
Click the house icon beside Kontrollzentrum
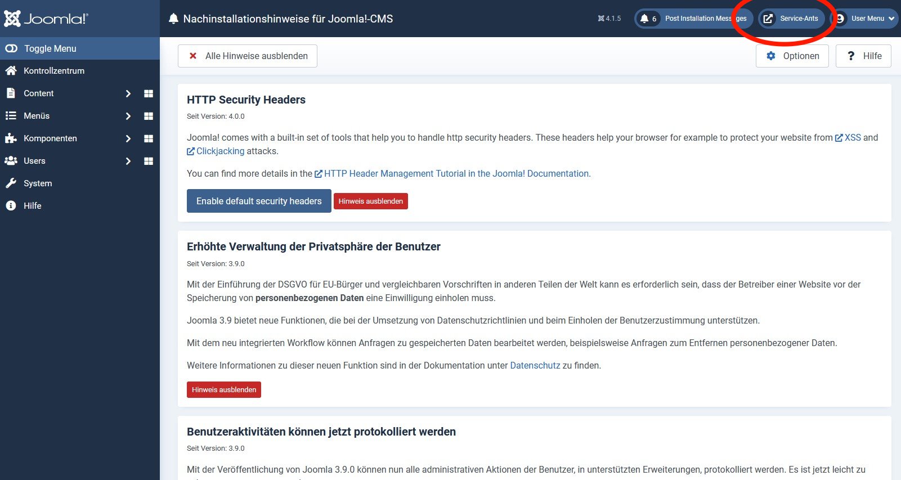[x=11, y=71]
